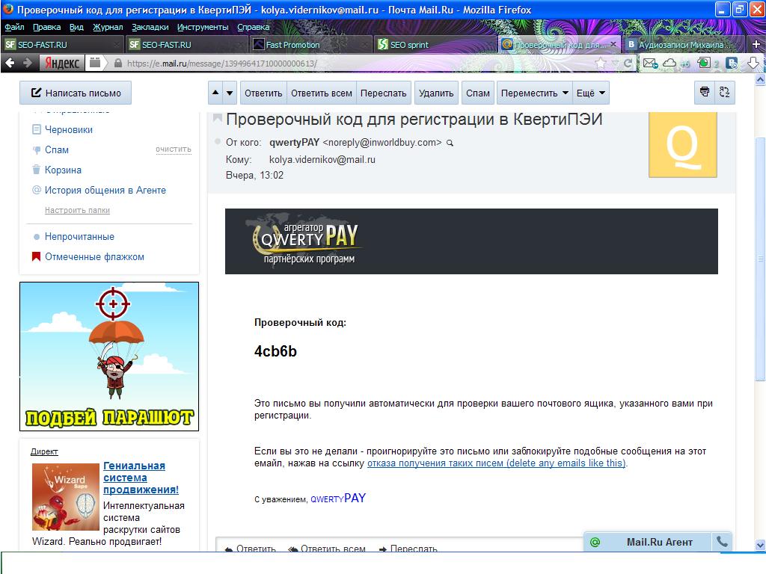
Task: Open the Инструменты menu
Action: (203, 27)
